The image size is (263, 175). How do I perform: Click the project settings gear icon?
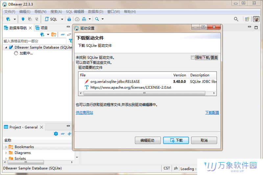coord(56,134)
